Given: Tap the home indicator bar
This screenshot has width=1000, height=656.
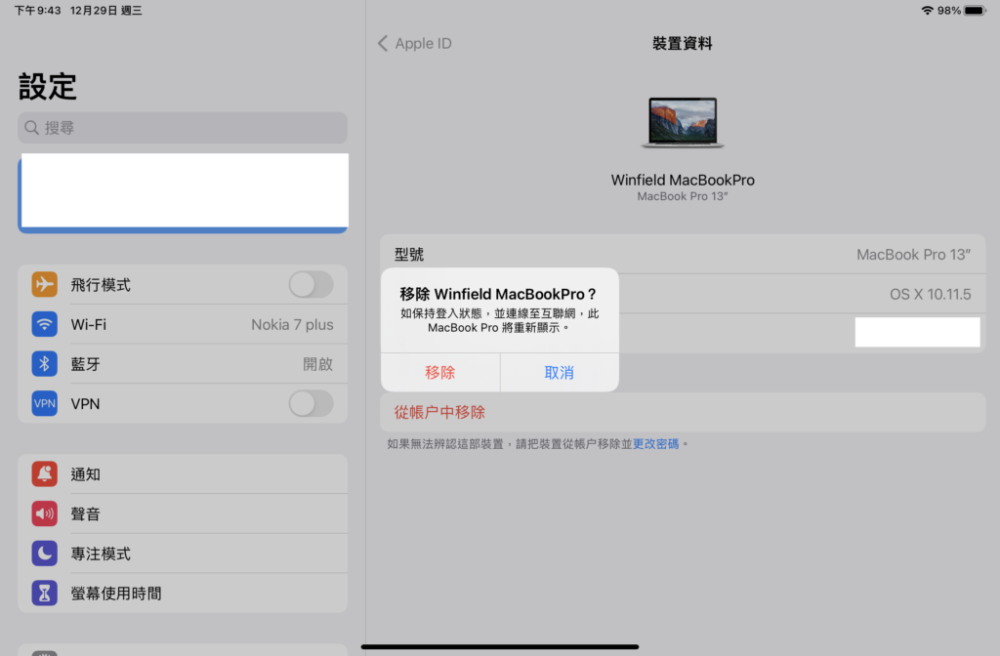Looking at the screenshot, I should 500,646.
